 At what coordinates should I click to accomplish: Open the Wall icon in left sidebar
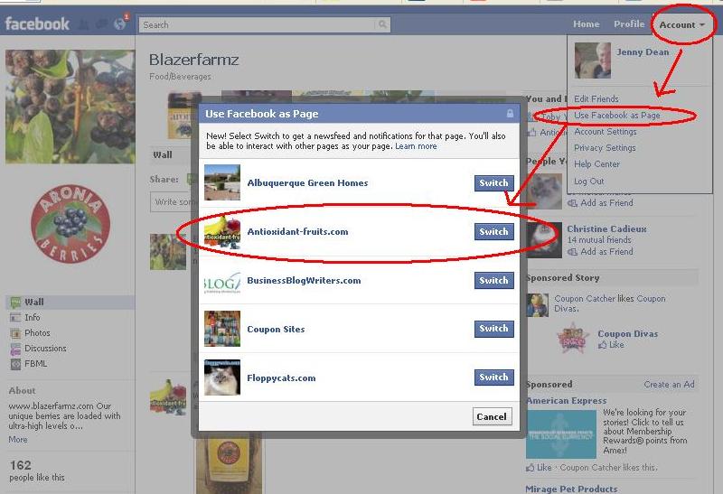tap(15, 303)
